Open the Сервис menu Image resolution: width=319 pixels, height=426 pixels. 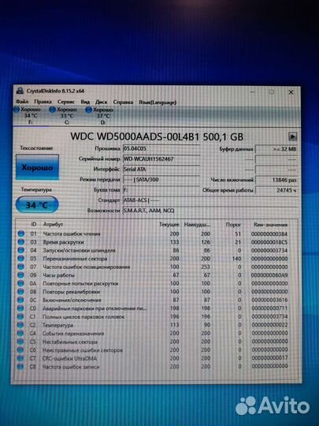click(x=66, y=102)
